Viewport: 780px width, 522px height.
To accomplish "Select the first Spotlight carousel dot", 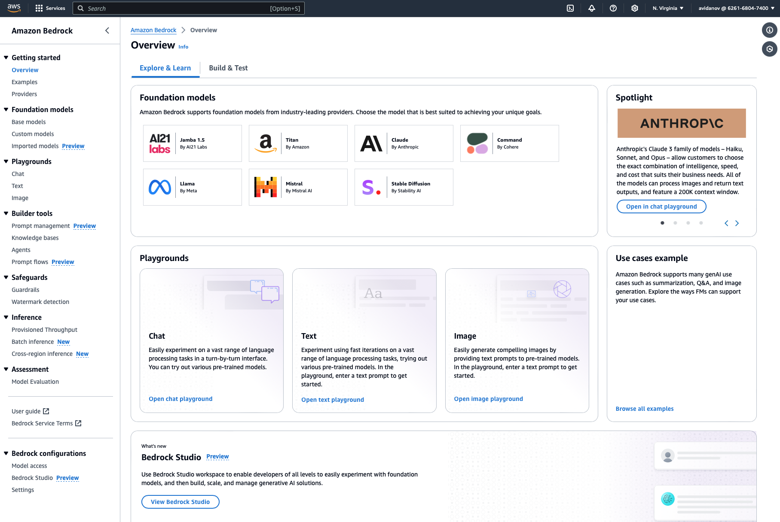I will (x=662, y=223).
